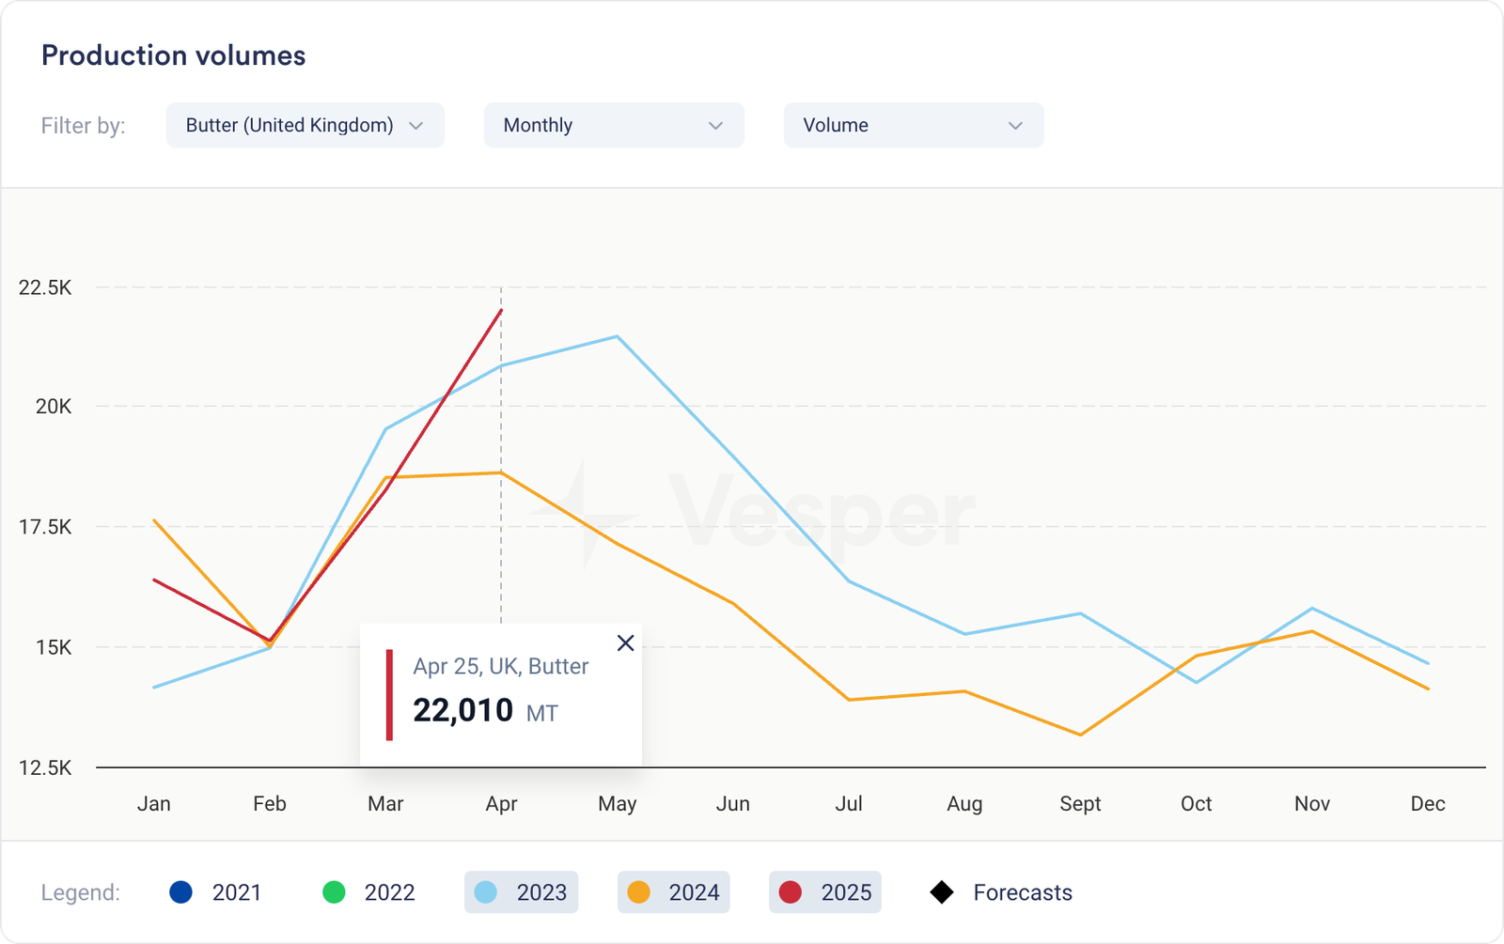Show the 2022 series via its label
The height and width of the screenshot is (944, 1504).
coord(389,892)
